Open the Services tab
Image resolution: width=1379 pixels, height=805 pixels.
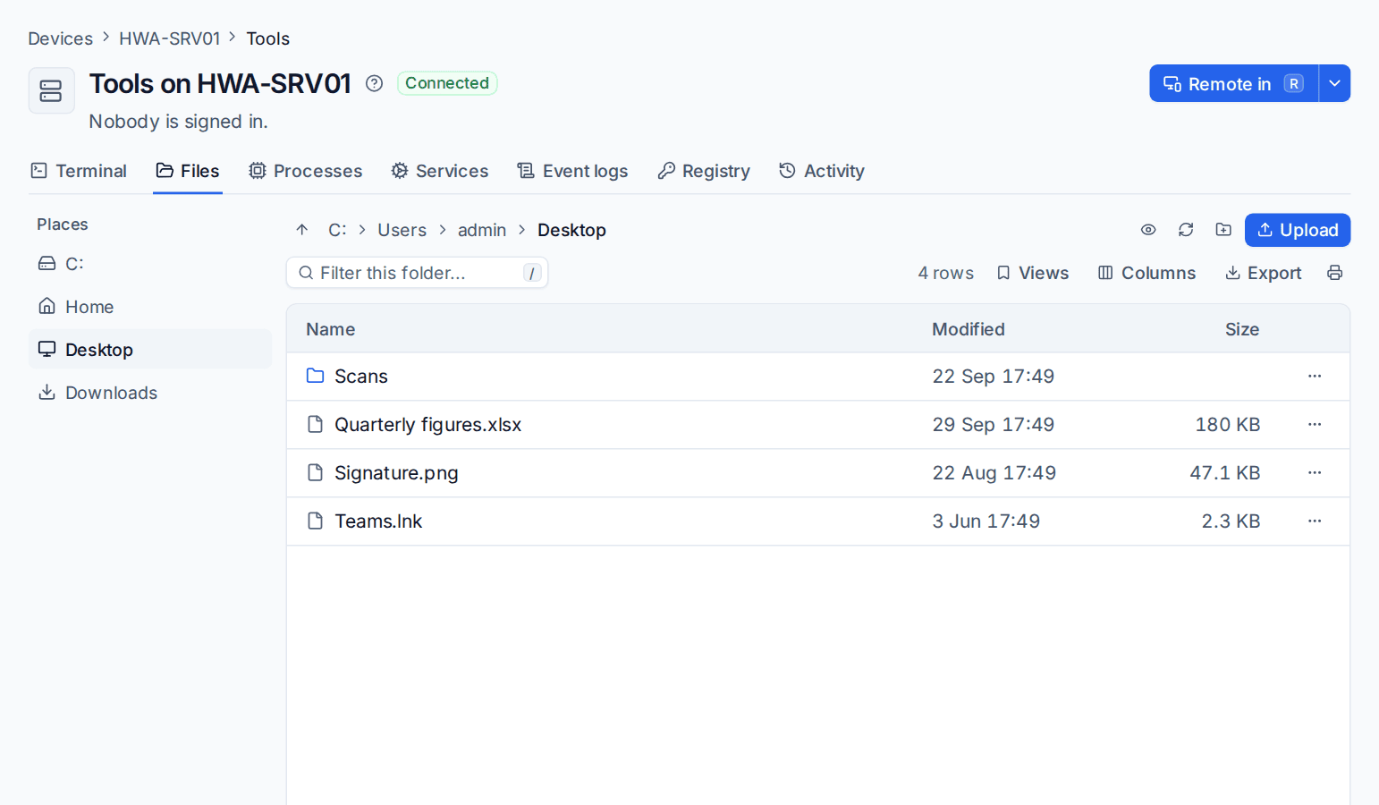(440, 171)
